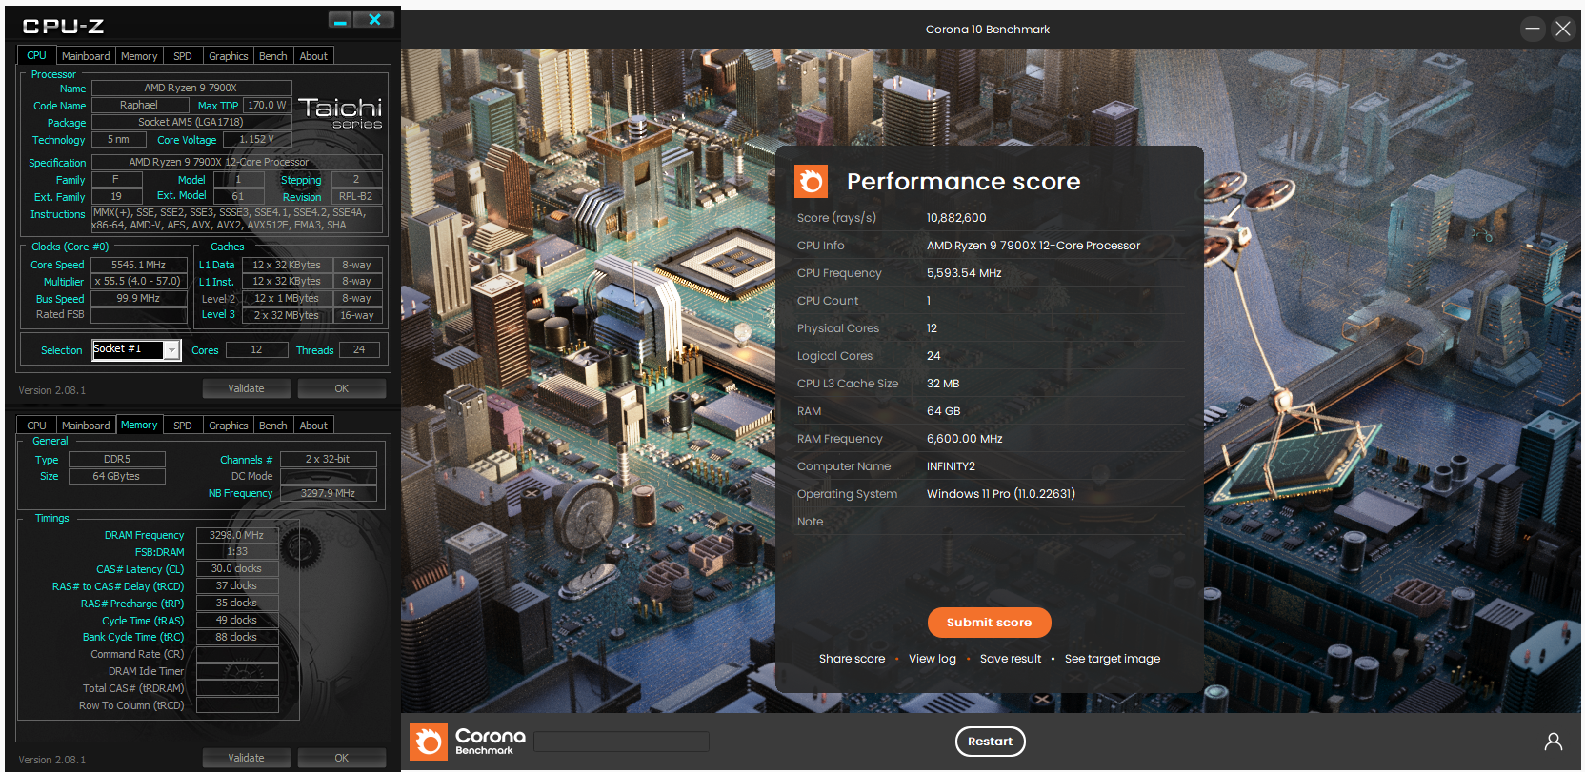Click the text field in Corona bottom bar

621,742
